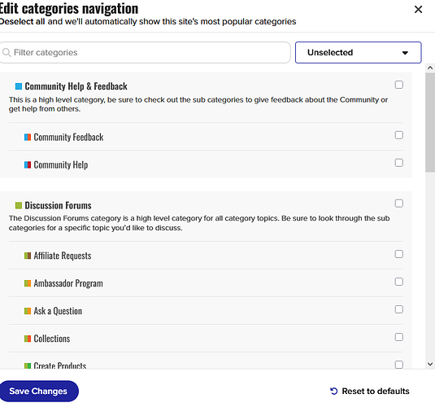Select the Ambassador Program checkbox
Viewport: 435px width, 407px height.
click(x=399, y=282)
